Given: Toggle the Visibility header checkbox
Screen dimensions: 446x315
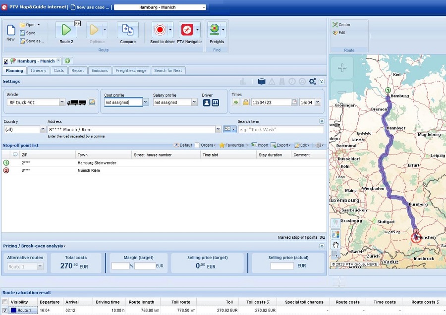Looking at the screenshot, I should (5, 302).
